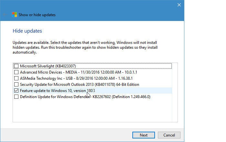This screenshot has width=226, height=142.
Task: Go back using the title bar arrow
Action: pos(5,15)
